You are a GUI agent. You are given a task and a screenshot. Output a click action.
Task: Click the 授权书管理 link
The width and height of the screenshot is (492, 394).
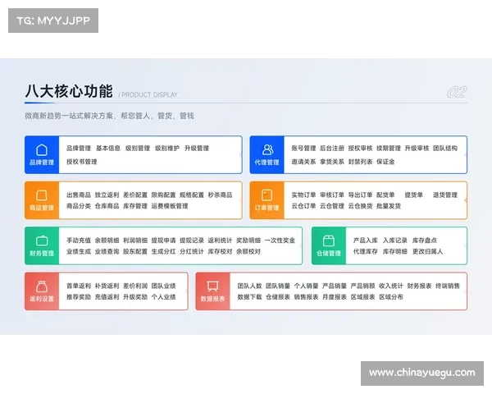tap(81, 162)
